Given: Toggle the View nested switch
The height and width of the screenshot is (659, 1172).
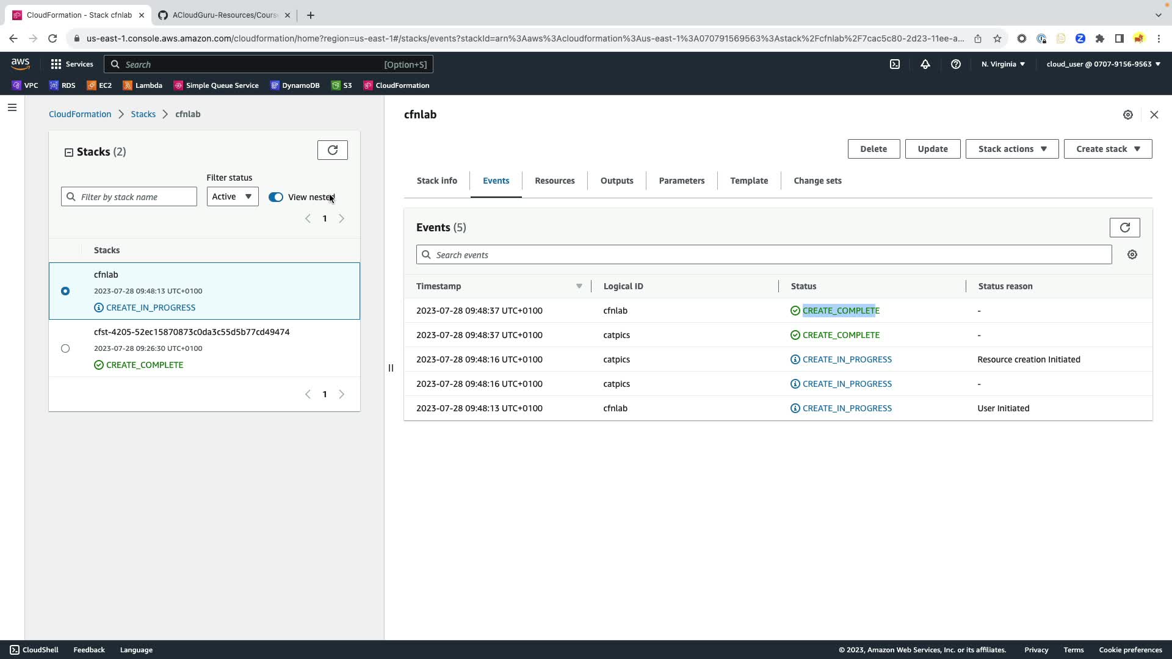Looking at the screenshot, I should 276,197.
